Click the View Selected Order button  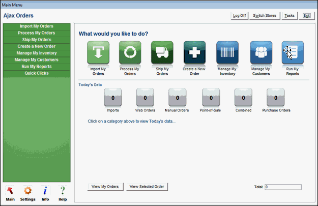click(147, 187)
